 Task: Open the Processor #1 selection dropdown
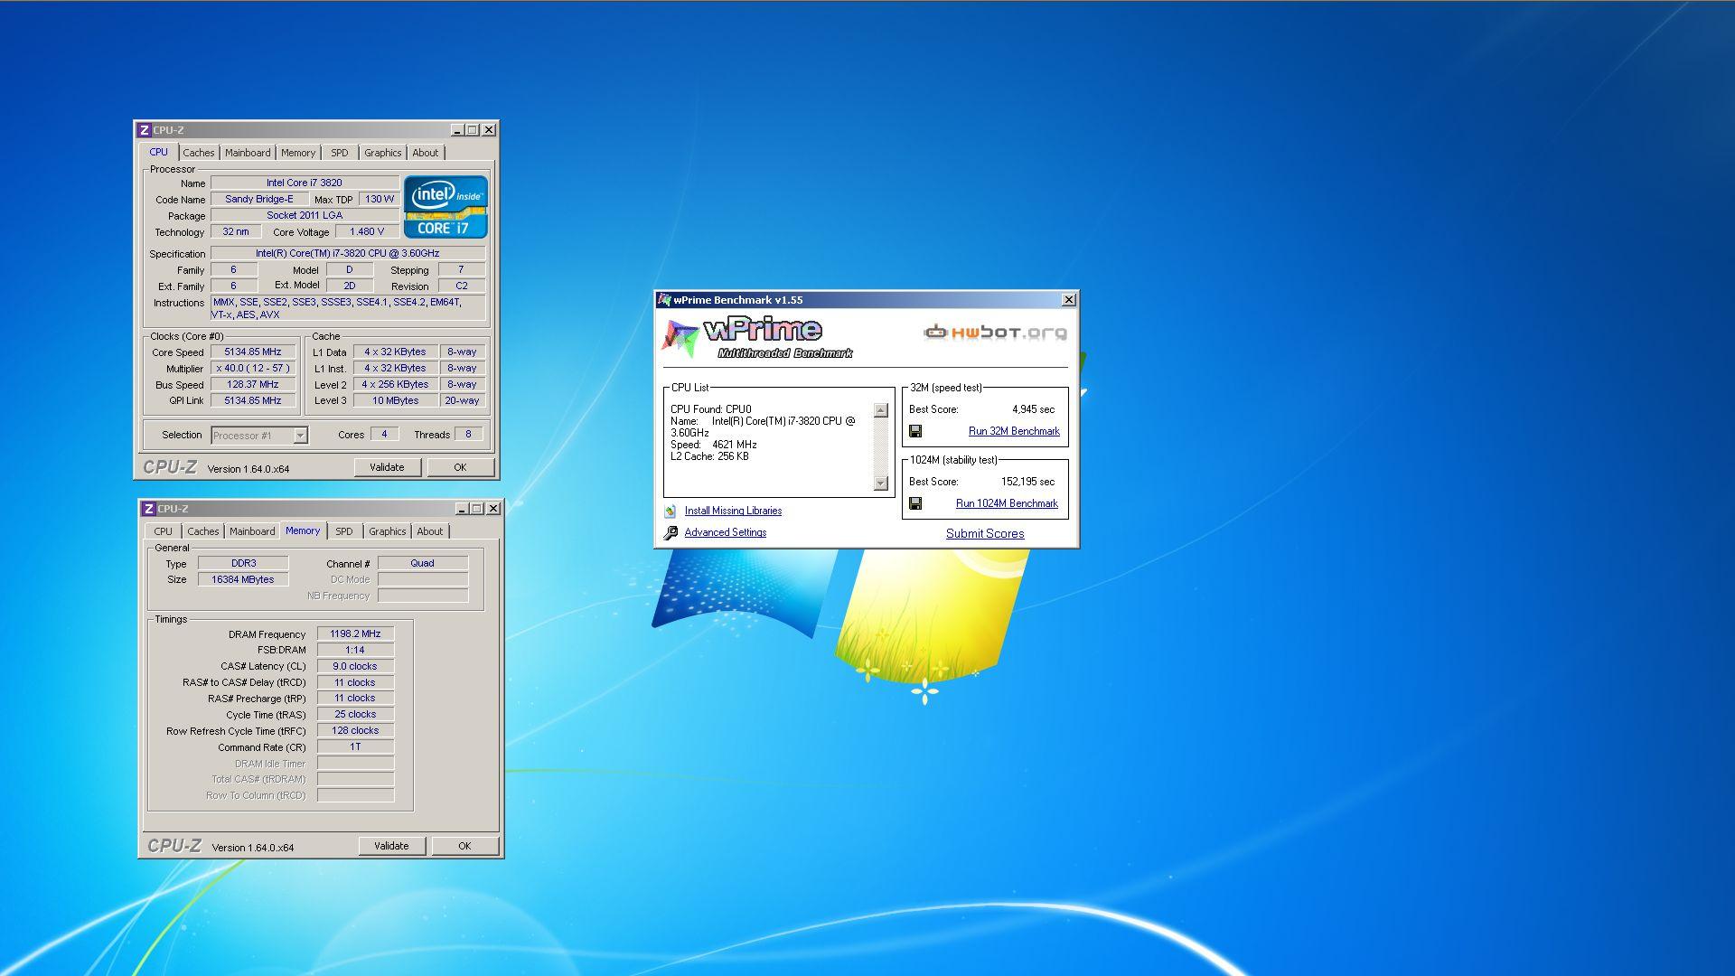(300, 436)
